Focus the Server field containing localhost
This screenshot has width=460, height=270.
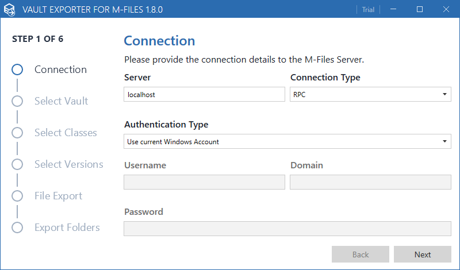(204, 94)
